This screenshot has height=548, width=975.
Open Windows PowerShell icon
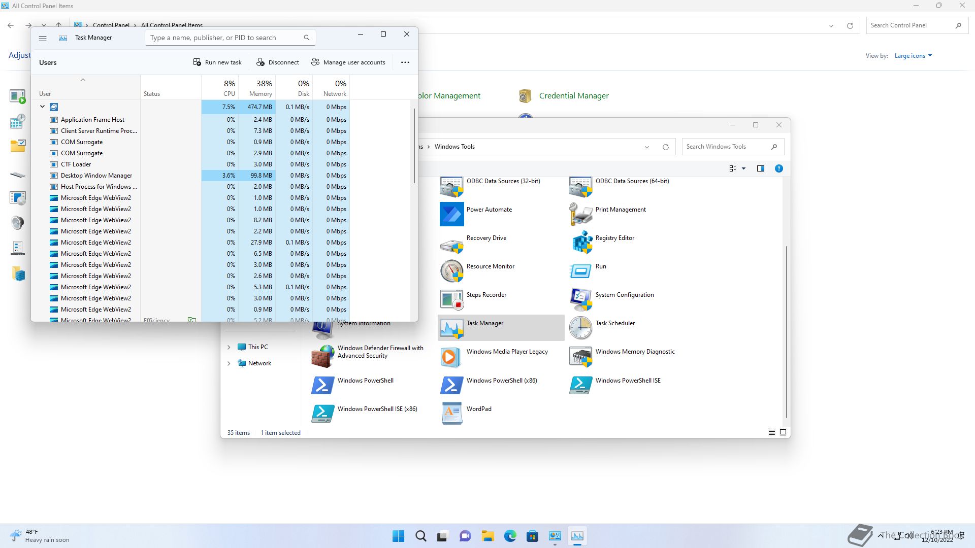pyautogui.click(x=322, y=385)
